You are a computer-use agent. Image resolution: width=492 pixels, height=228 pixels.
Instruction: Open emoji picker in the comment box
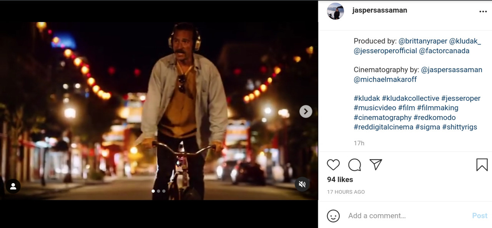333,216
